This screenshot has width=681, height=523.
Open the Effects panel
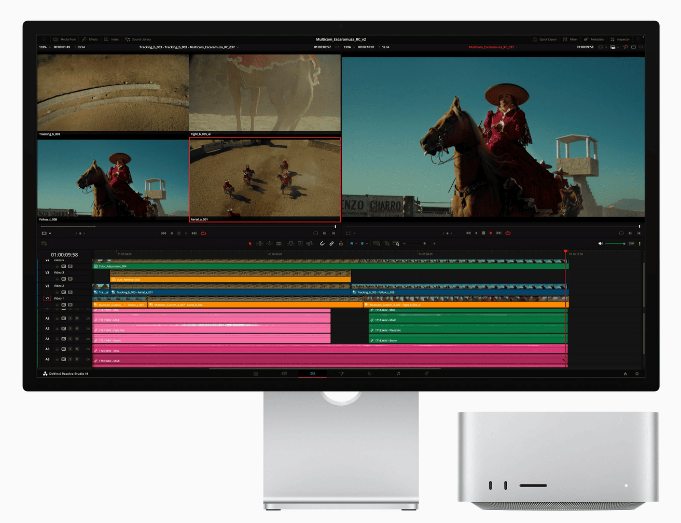click(x=90, y=39)
